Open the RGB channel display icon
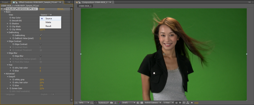254x105 pixels. click(x=119, y=103)
